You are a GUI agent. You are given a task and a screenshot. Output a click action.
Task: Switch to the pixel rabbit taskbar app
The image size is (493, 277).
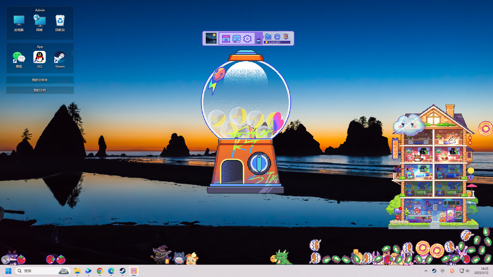click(134, 271)
